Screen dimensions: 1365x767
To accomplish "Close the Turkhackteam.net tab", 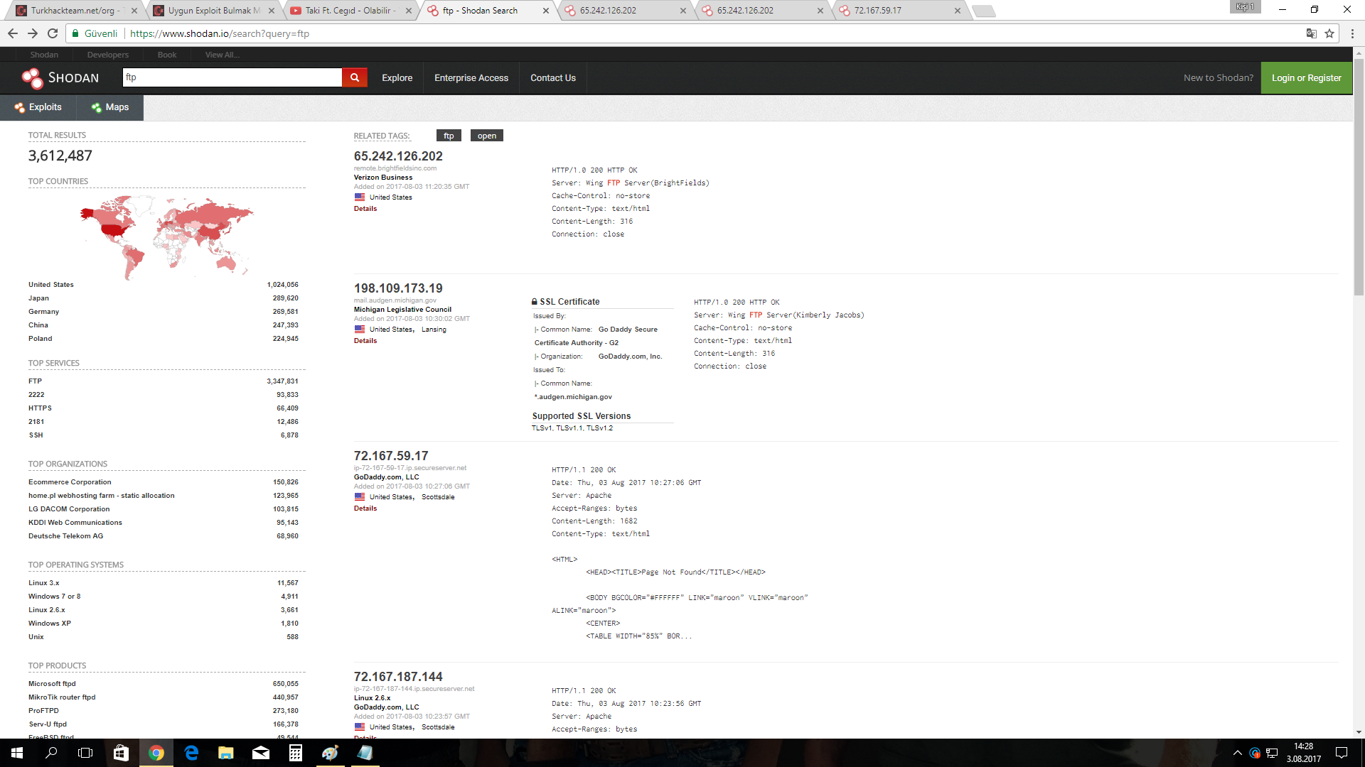I will tap(134, 11).
